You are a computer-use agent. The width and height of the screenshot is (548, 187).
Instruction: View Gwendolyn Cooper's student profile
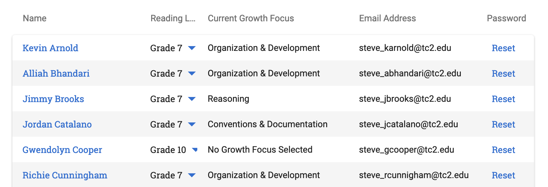tap(62, 150)
